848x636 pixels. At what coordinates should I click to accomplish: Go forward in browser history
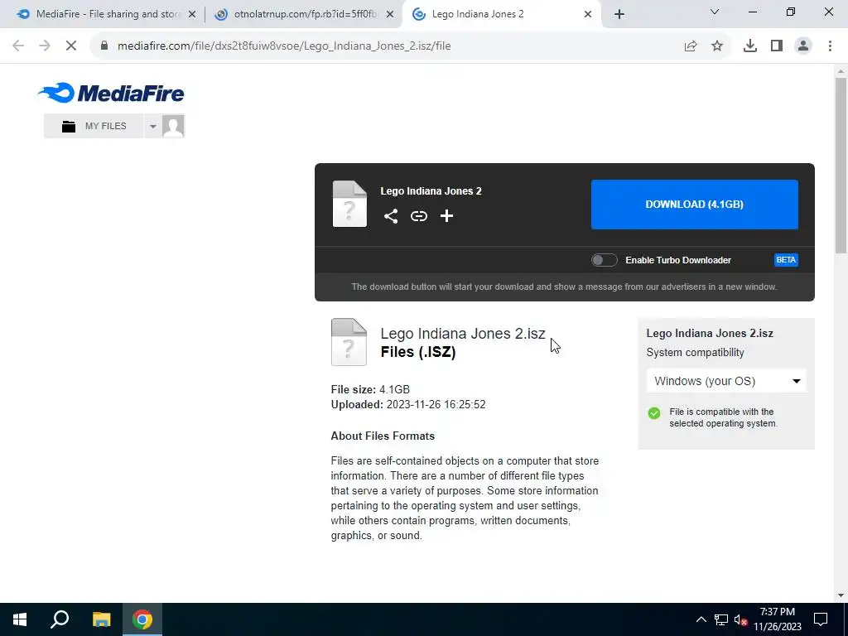click(x=45, y=46)
